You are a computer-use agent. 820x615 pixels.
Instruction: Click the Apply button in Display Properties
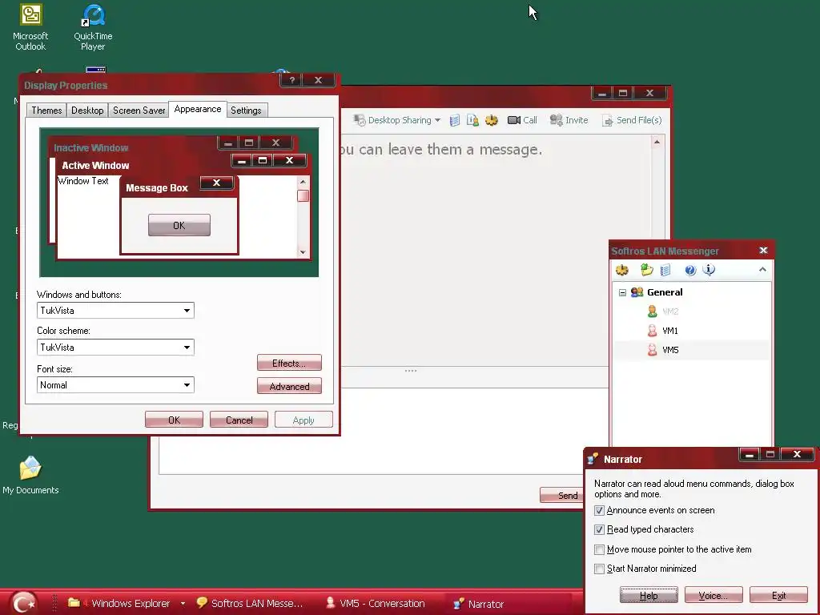point(303,420)
